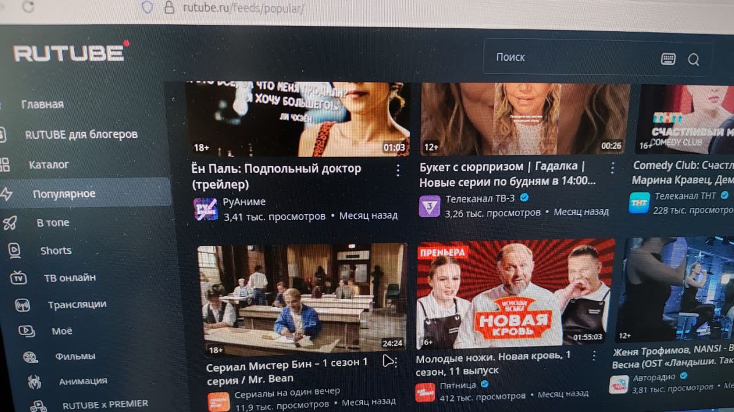734x412 pixels.
Task: Click the lock icon in address bar
Action: (169, 7)
